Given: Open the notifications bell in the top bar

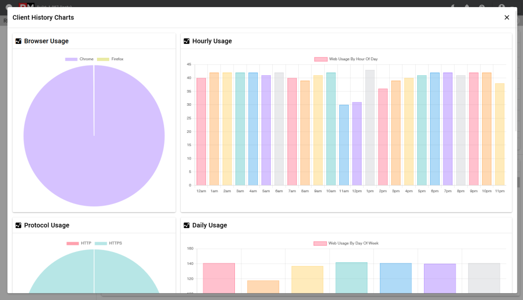Looking at the screenshot, I should [x=467, y=7].
